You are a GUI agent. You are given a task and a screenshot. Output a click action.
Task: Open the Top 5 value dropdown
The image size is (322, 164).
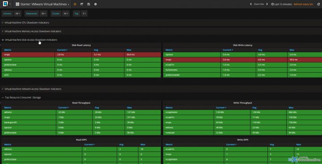point(84,13)
